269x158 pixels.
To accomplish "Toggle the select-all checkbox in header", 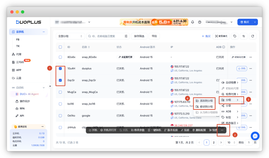I will coord(60,47).
